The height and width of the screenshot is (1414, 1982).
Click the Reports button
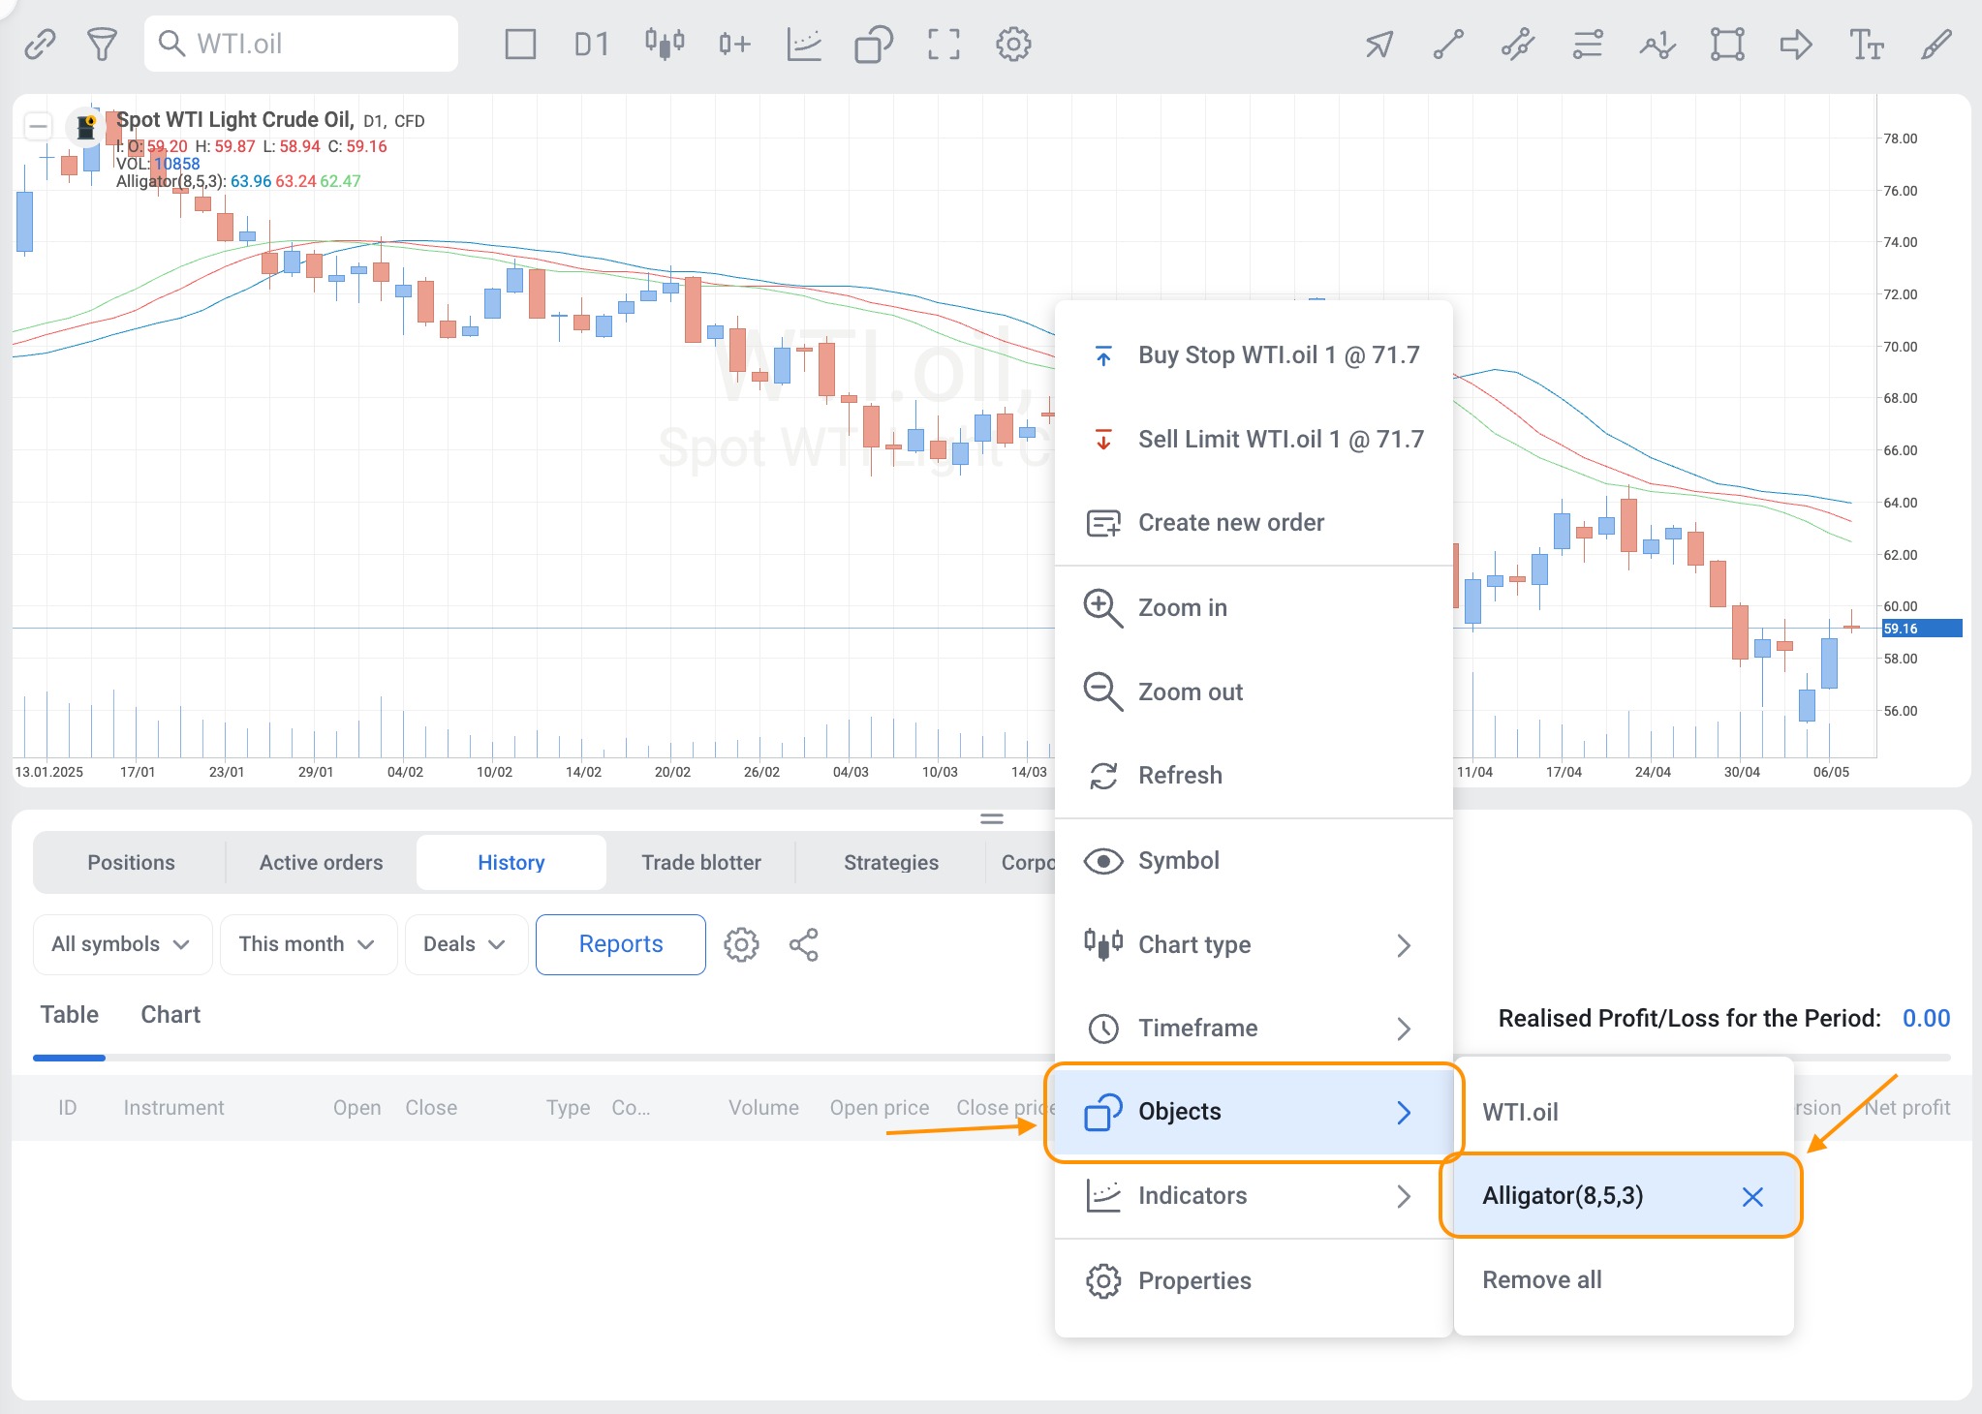click(620, 944)
